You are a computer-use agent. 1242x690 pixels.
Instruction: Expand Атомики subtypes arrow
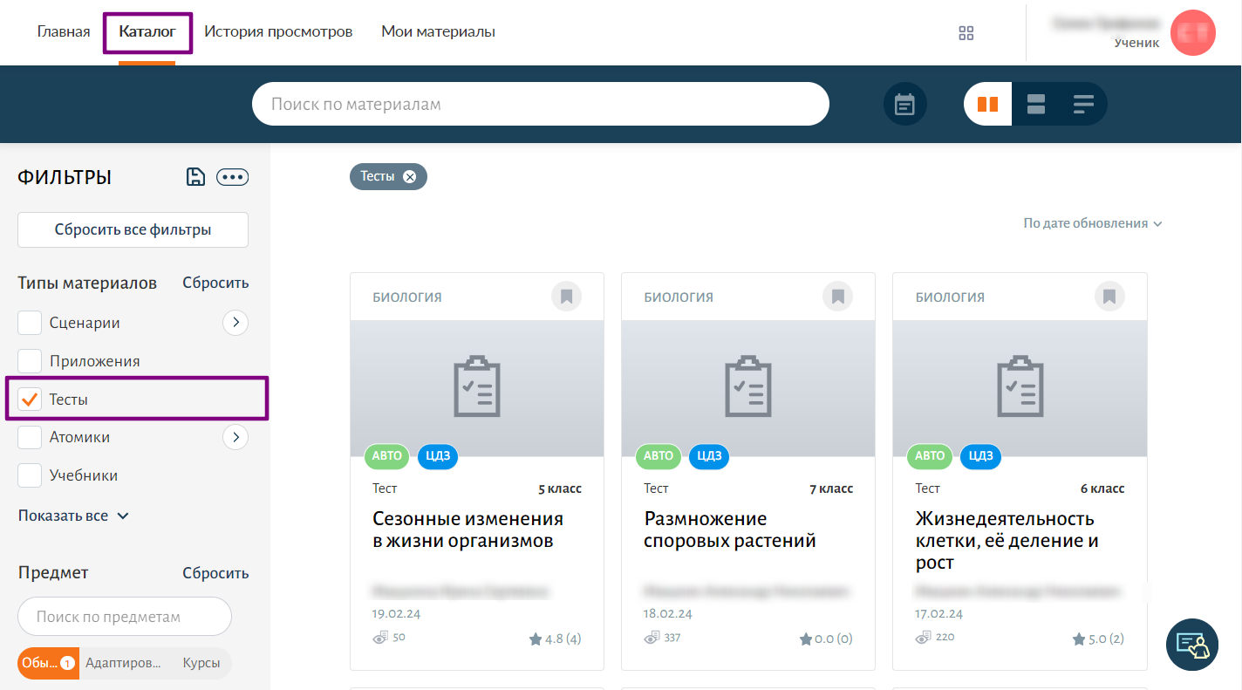(x=235, y=437)
